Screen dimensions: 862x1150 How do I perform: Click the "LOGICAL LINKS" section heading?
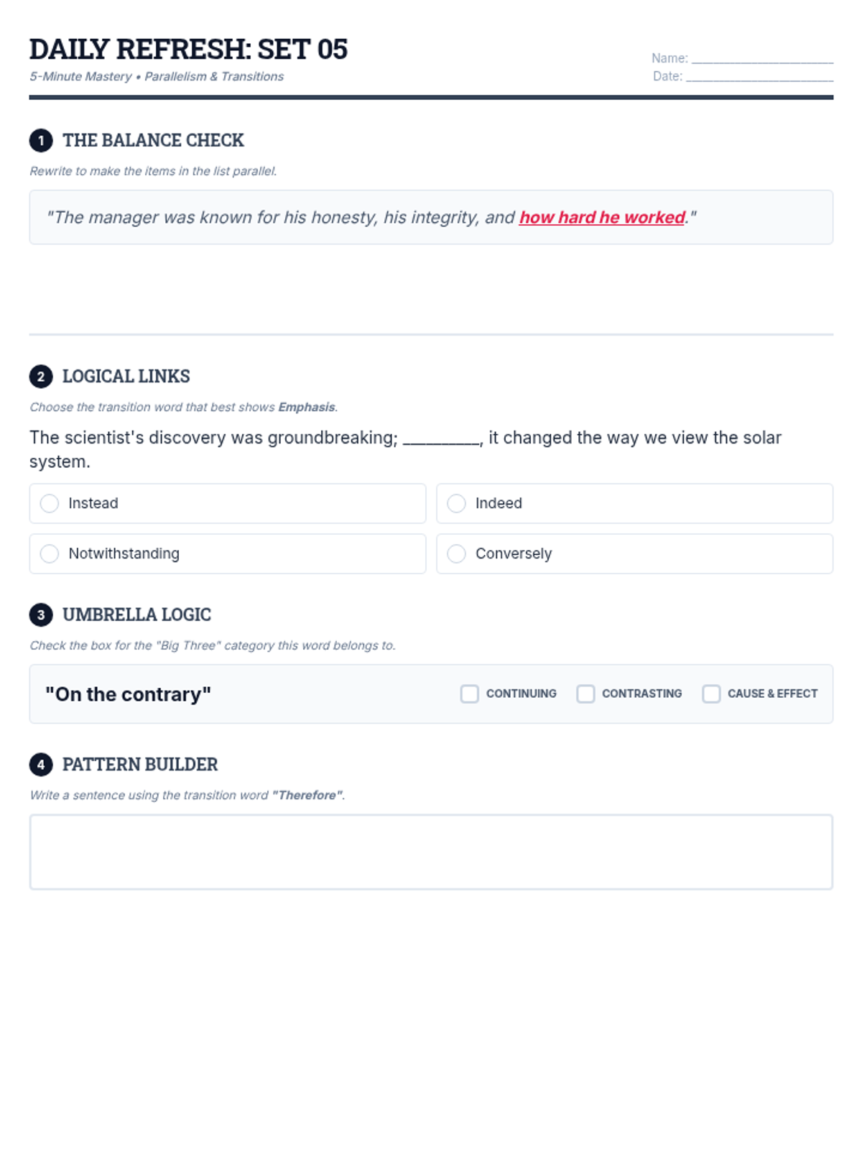[x=126, y=376]
